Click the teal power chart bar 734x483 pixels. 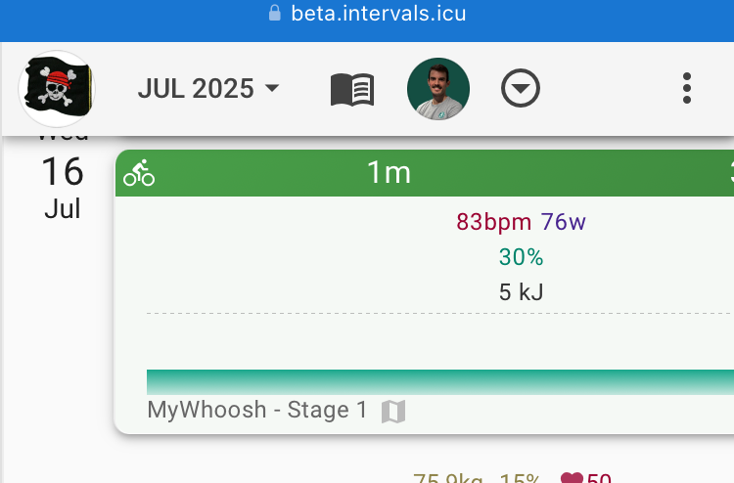pyautogui.click(x=438, y=381)
